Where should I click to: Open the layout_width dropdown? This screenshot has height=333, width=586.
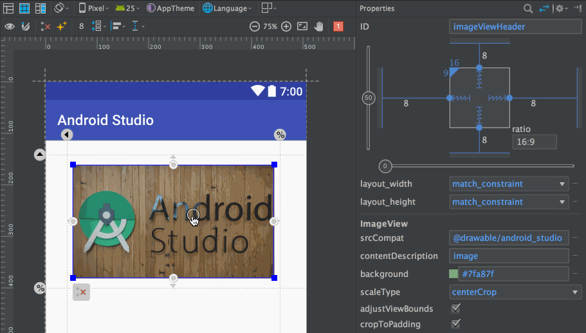509,184
